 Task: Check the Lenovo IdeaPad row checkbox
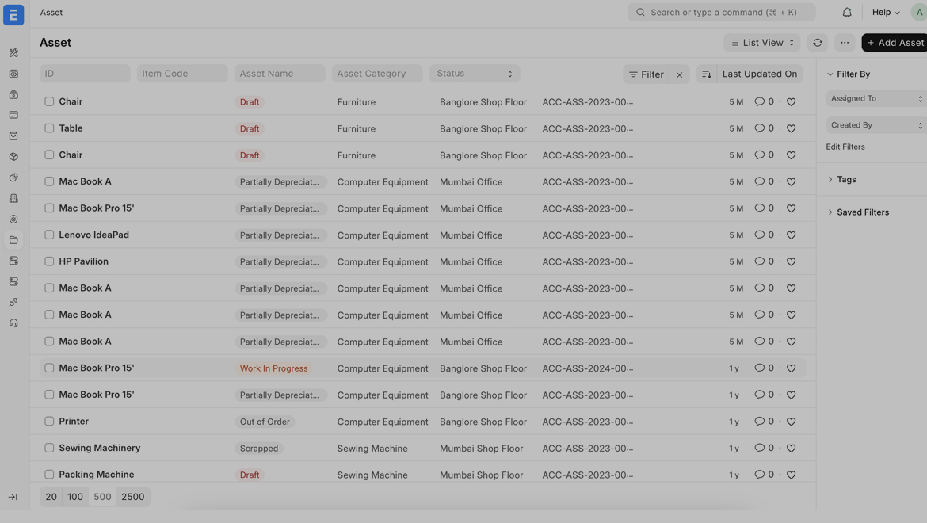pos(49,235)
